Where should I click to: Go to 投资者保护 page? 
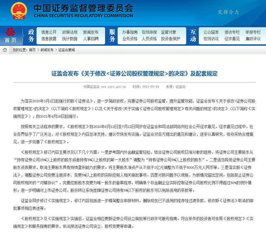click(171, 39)
